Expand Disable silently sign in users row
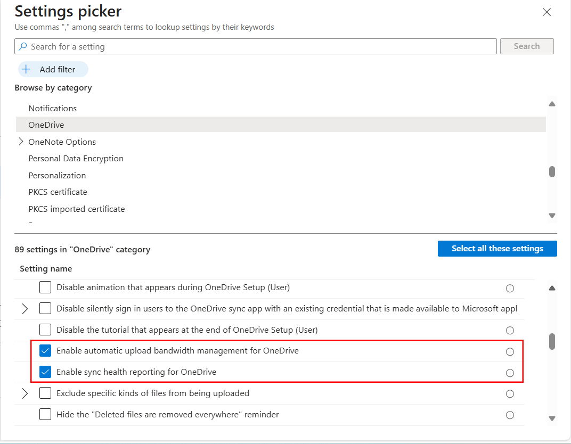Screen dimensions: 571x444 coord(25,309)
